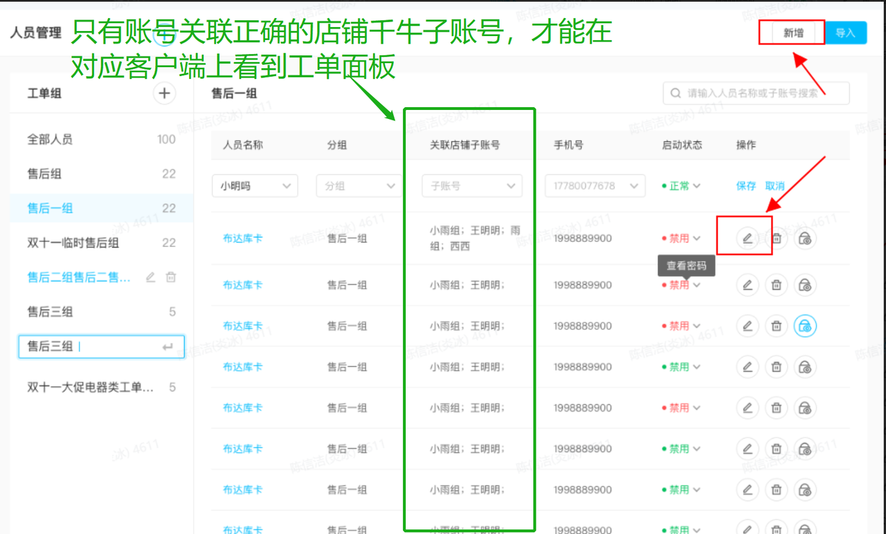This screenshot has height=534, width=886.
Task: Edit the 布达库卡 row containing 西西
Action: point(747,239)
